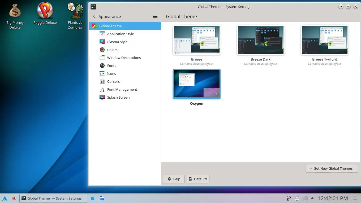The width and height of the screenshot is (361, 203).
Task: Select the Plants vs Zombies desktop icon
Action: 75,16
